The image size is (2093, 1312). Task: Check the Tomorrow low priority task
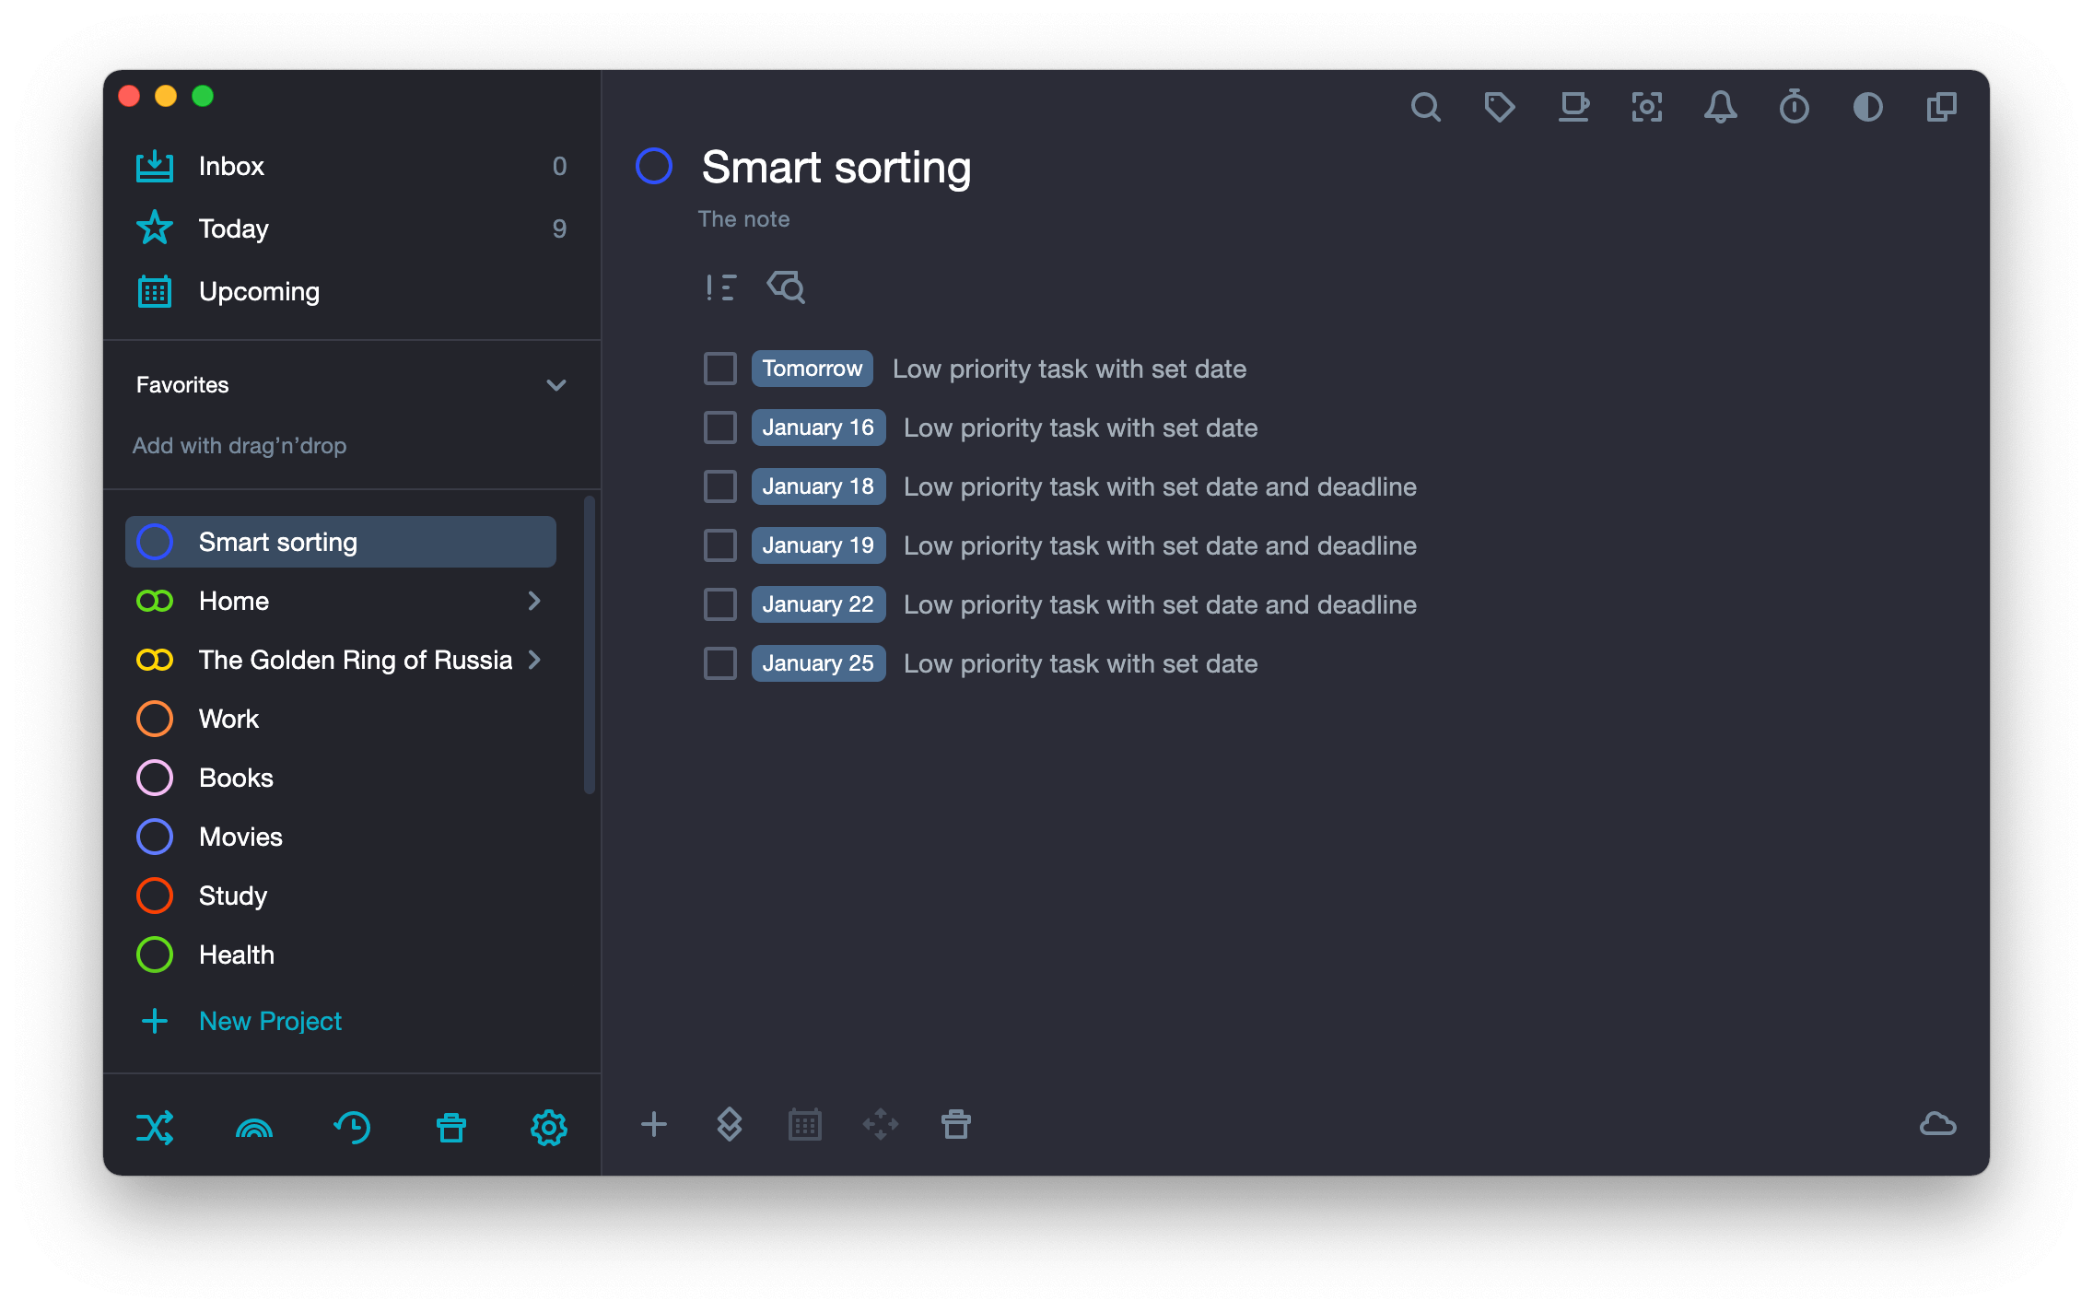(720, 369)
